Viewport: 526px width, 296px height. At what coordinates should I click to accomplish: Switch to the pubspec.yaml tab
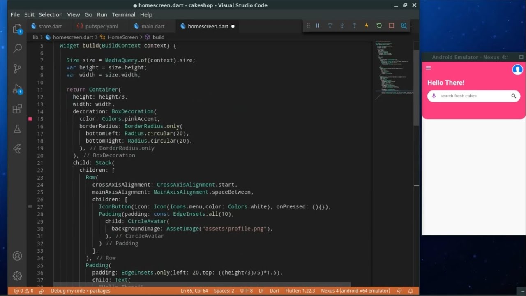(102, 26)
